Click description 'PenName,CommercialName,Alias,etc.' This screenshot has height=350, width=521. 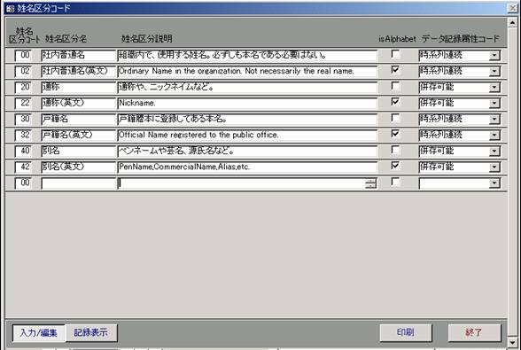click(x=247, y=167)
